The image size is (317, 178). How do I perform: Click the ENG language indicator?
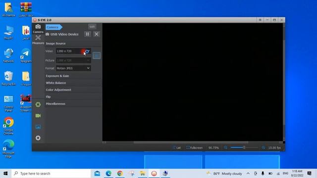click(285, 174)
